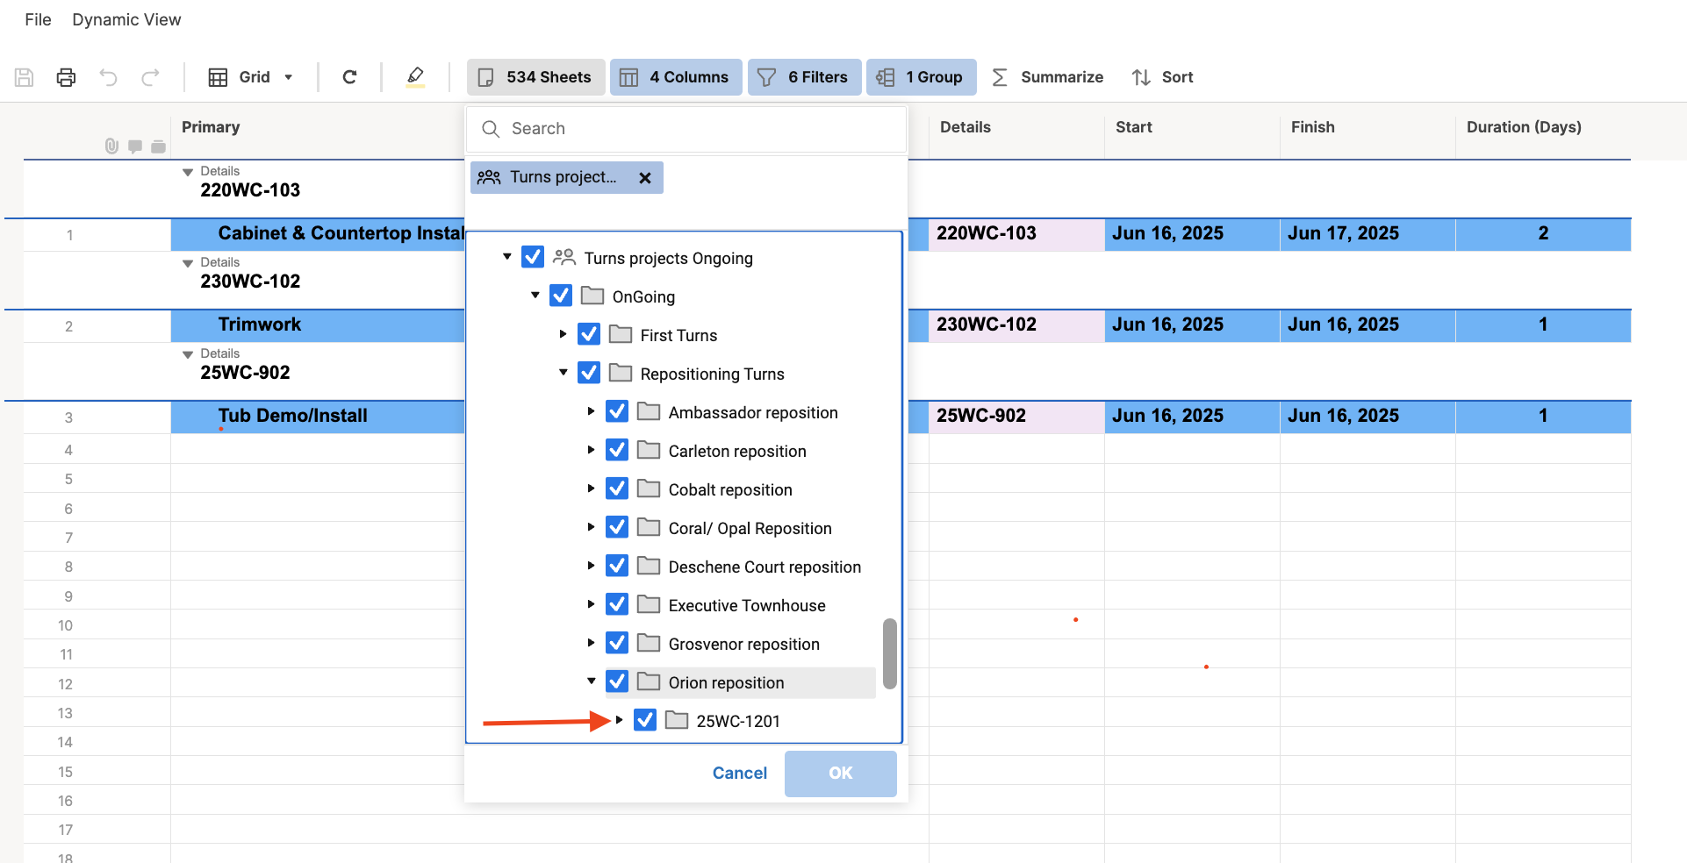
Task: Select the Executive Townhouse folder icon
Action: coord(649,604)
